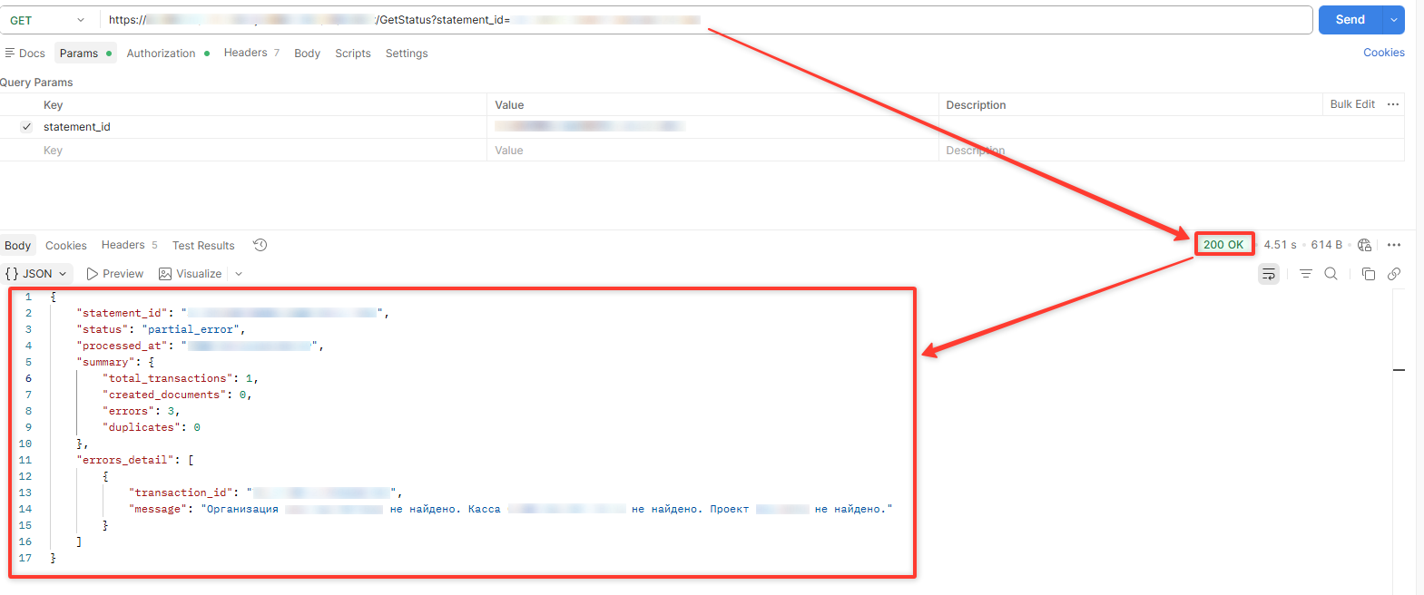
Task: Select the response Body tab
Action: coord(17,246)
